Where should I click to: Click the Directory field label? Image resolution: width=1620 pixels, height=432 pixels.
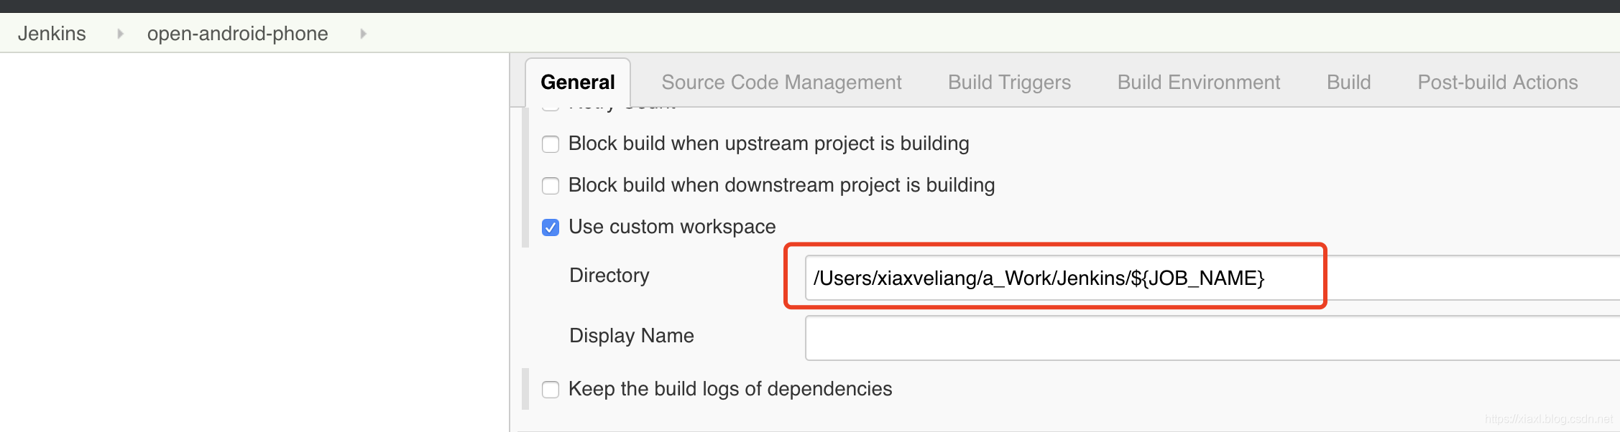coord(609,276)
